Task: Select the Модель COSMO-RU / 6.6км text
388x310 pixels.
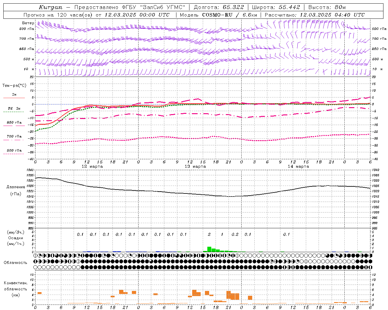Action: coord(219,15)
